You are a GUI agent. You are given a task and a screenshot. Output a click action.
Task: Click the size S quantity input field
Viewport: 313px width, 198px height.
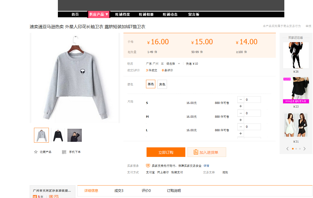click(252, 100)
